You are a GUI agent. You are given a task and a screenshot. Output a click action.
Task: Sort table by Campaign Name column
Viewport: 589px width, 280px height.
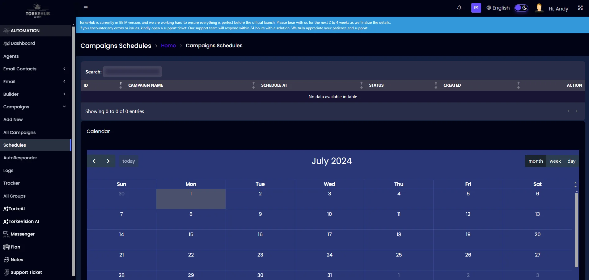click(253, 85)
